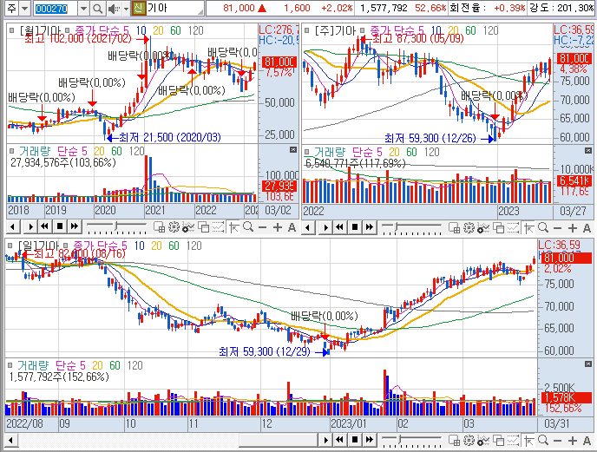Image resolution: width=597 pixels, height=452 pixels.
Task: Toggle the square box before [일]기아 label
Action: [10, 246]
